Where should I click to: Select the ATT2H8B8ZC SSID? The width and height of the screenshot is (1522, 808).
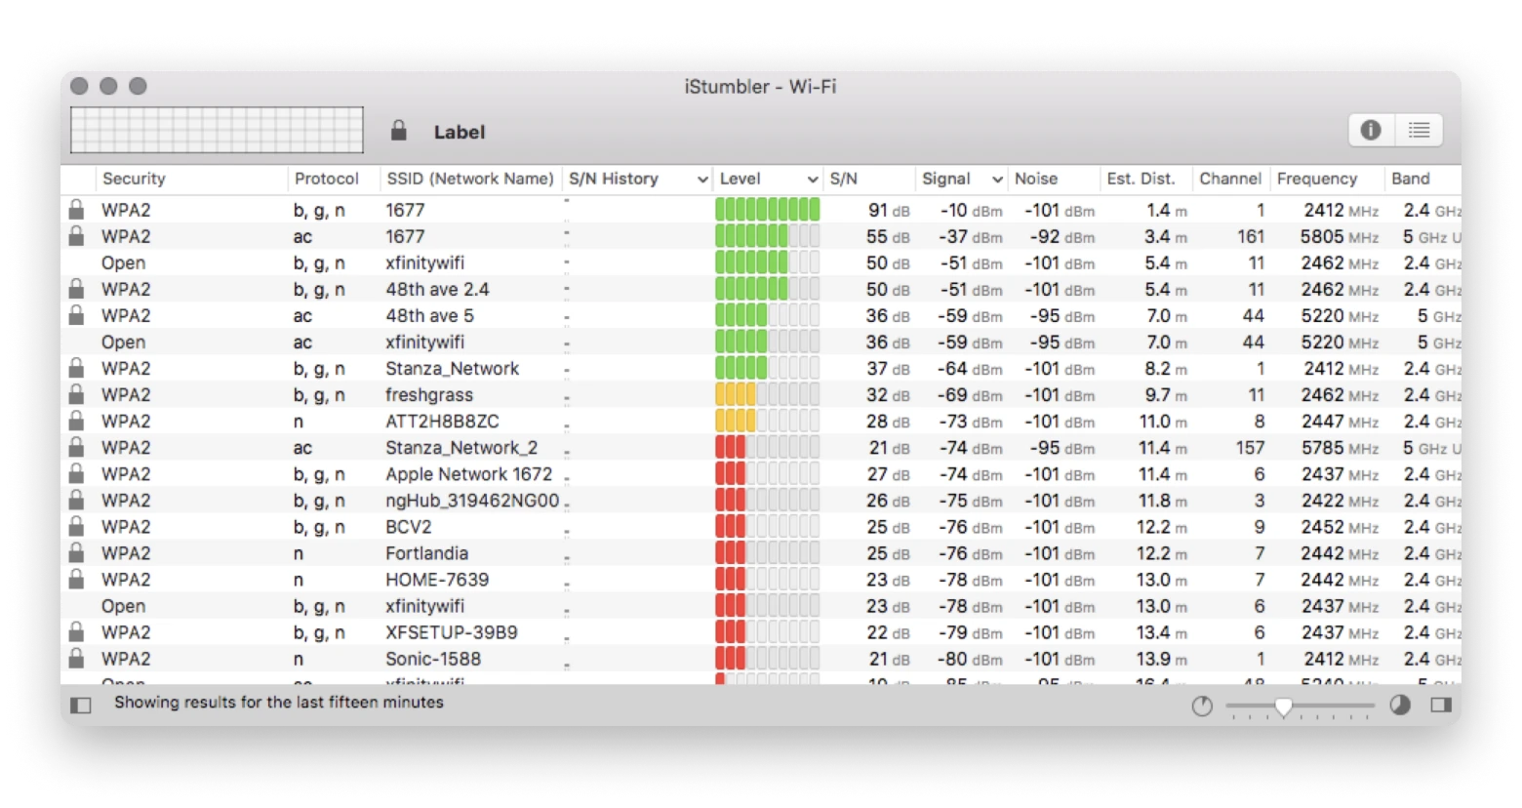(442, 421)
